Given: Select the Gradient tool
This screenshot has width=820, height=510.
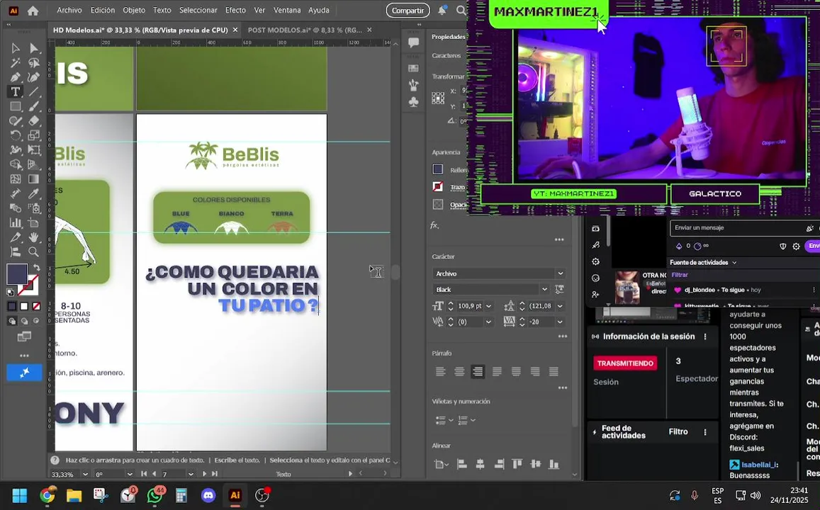Looking at the screenshot, I should click(x=33, y=179).
